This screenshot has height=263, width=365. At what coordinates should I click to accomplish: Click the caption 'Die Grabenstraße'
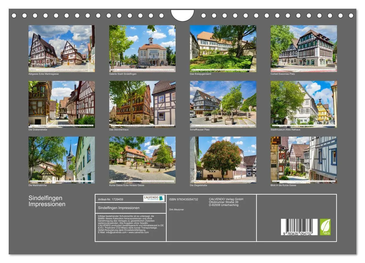pyautogui.click(x=38, y=129)
